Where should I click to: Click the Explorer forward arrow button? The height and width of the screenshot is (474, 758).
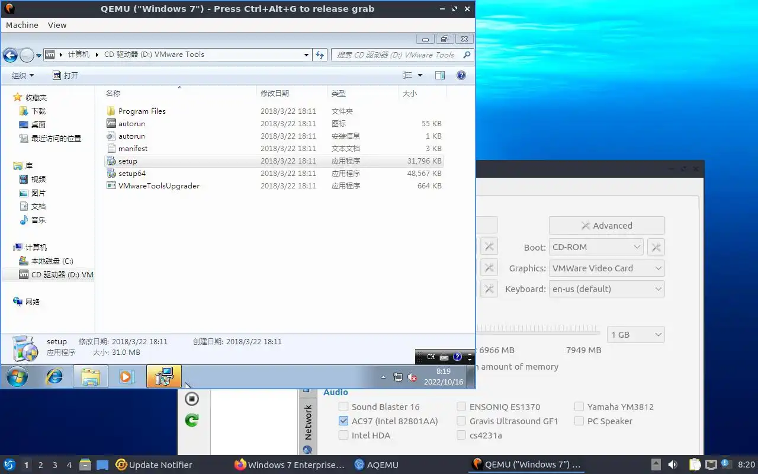pyautogui.click(x=27, y=55)
